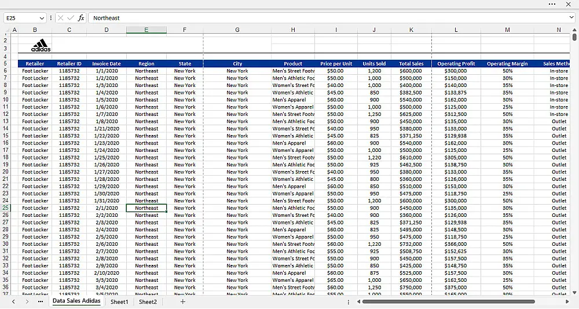Click the Units Sold header cell
579x309 pixels.
pyautogui.click(x=374, y=64)
